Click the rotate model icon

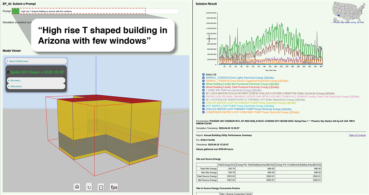tap(89, 187)
